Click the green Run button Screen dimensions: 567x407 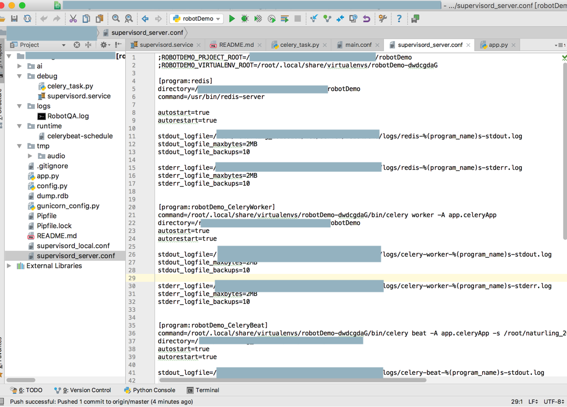(231, 19)
